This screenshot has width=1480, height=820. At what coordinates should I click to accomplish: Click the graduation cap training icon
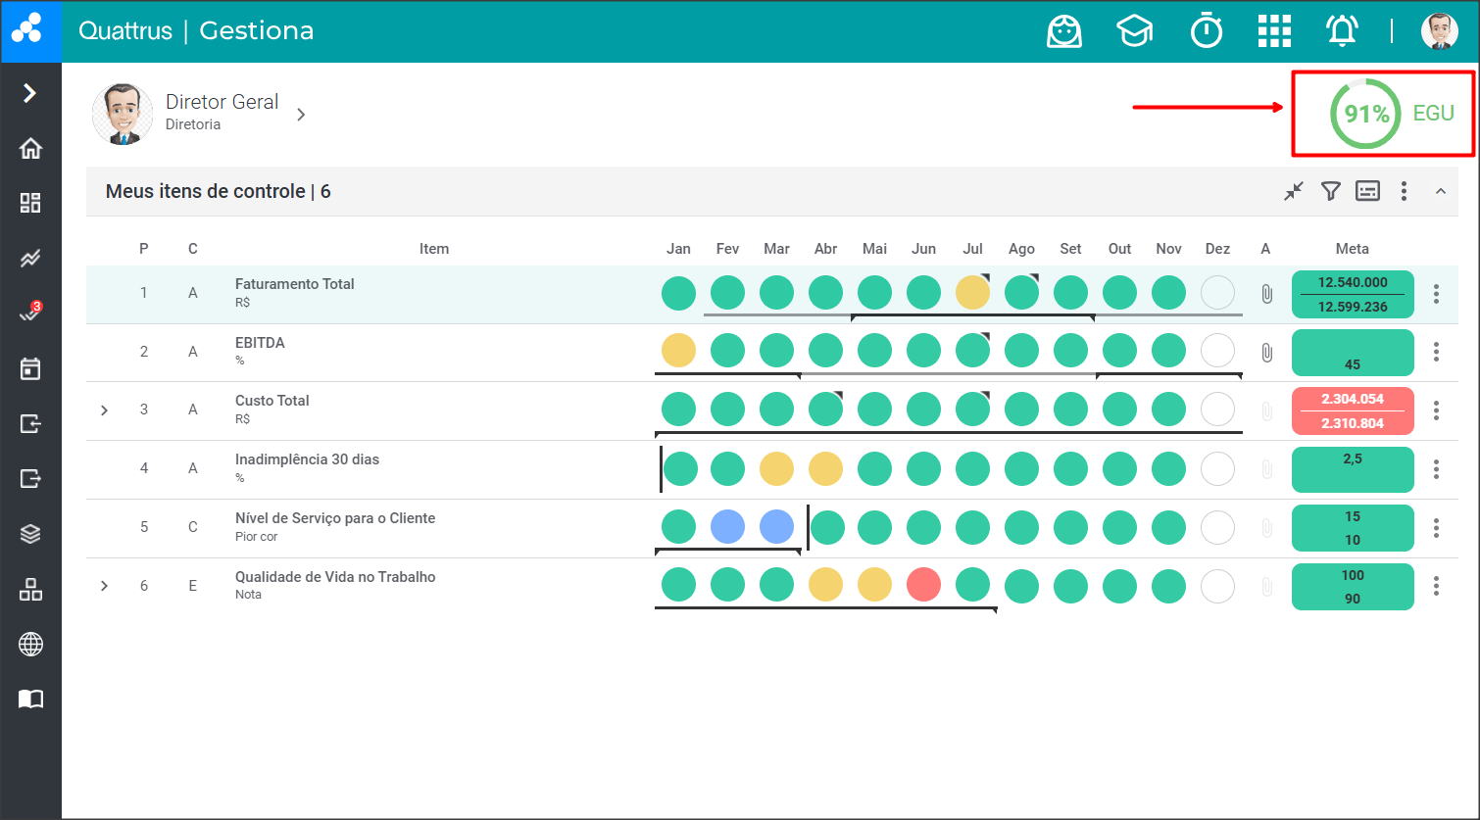[1134, 31]
